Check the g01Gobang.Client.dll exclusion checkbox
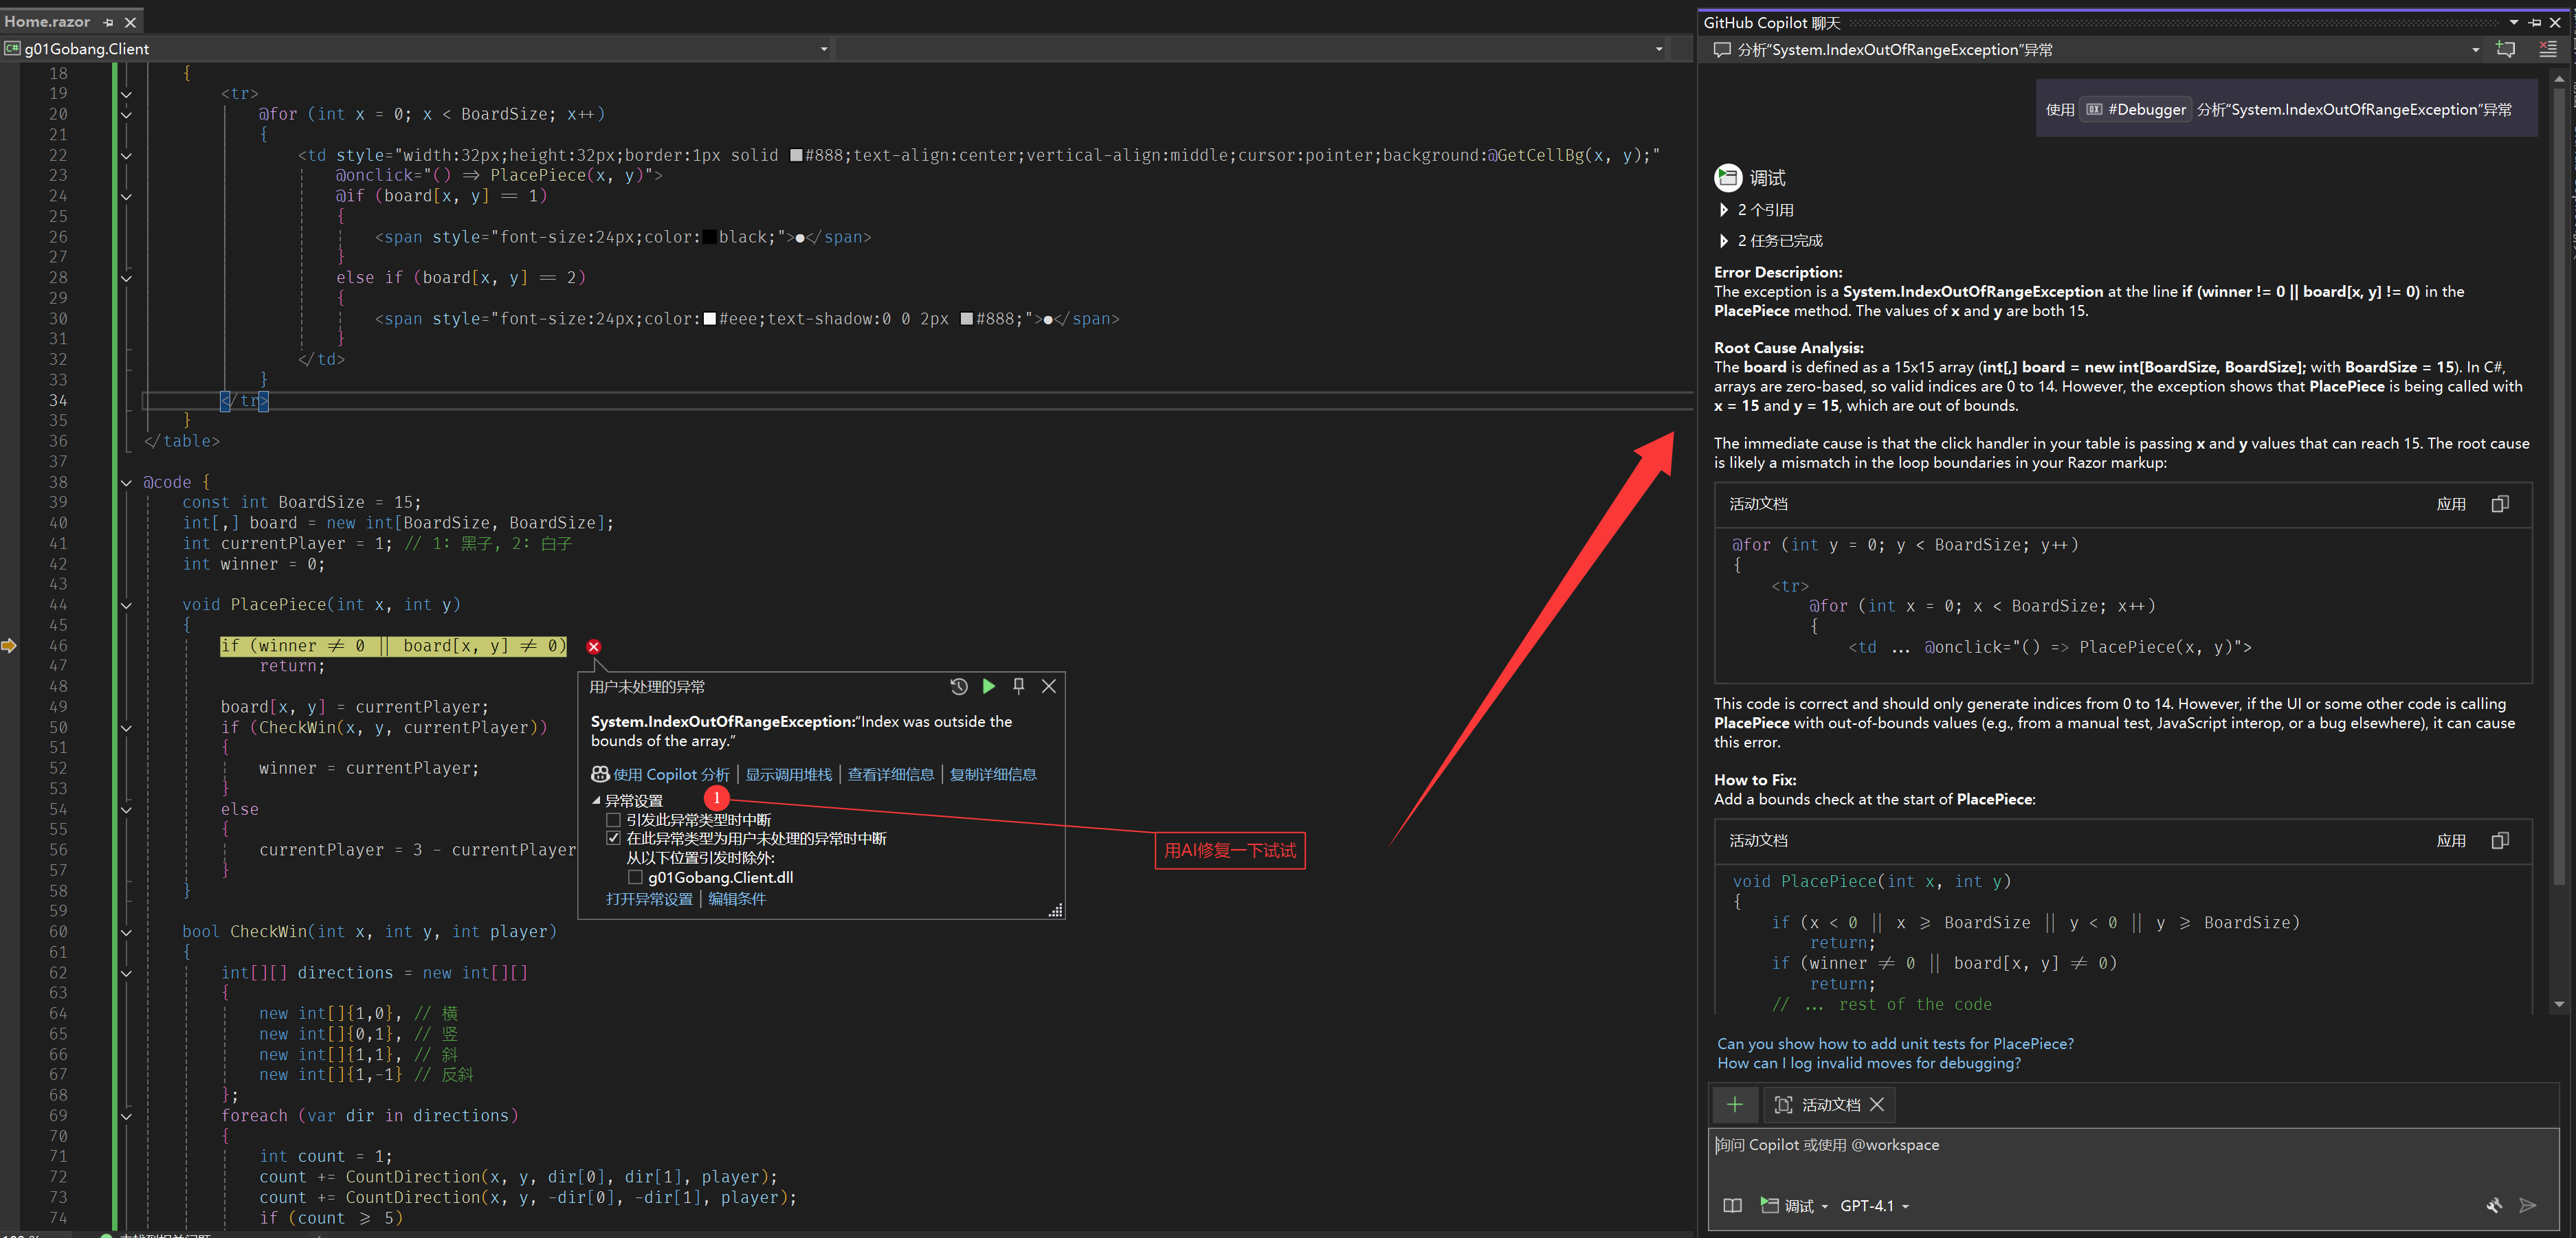The height and width of the screenshot is (1238, 2576). tap(635, 877)
